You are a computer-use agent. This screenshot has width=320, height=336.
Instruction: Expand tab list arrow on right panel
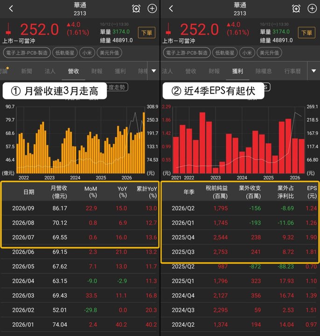point(313,71)
